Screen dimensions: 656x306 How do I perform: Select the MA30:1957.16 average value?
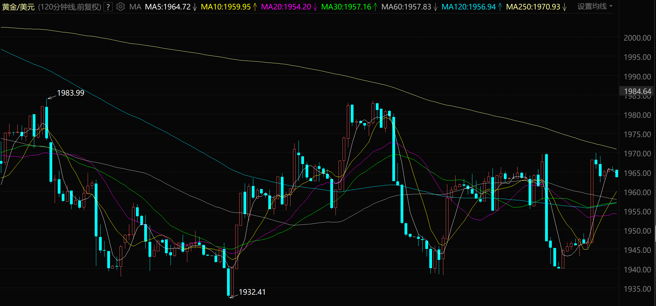click(346, 7)
